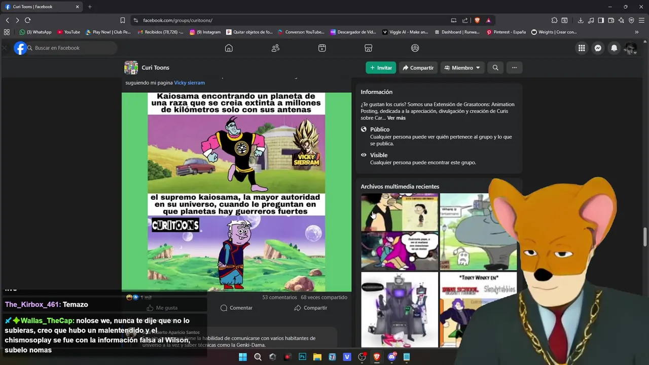649x365 pixels.
Task: Open a new browser tab
Action: click(x=90, y=7)
